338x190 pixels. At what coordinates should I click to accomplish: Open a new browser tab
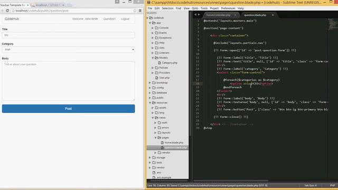(x=69, y=5)
